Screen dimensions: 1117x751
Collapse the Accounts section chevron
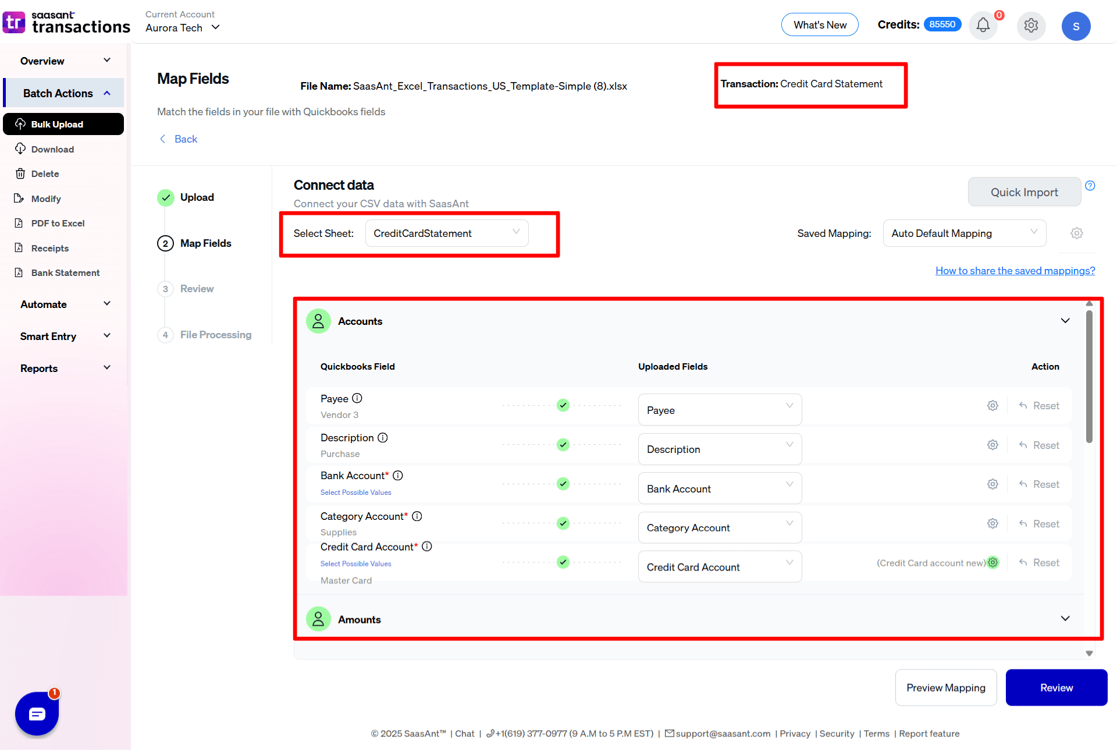(1065, 321)
